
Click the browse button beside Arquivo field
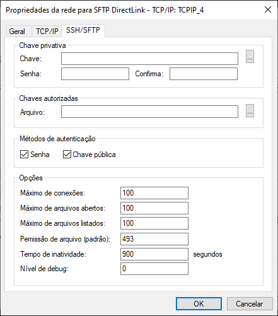(250, 110)
